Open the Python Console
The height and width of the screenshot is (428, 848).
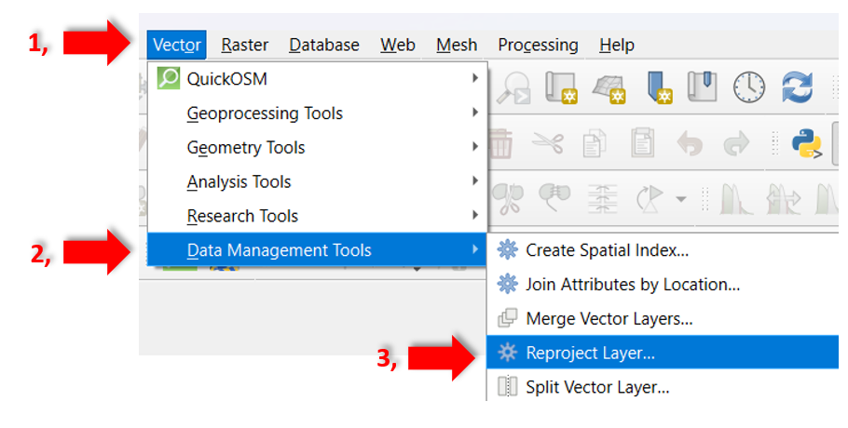click(x=806, y=144)
